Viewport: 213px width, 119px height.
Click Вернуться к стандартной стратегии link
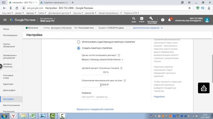point(95,109)
